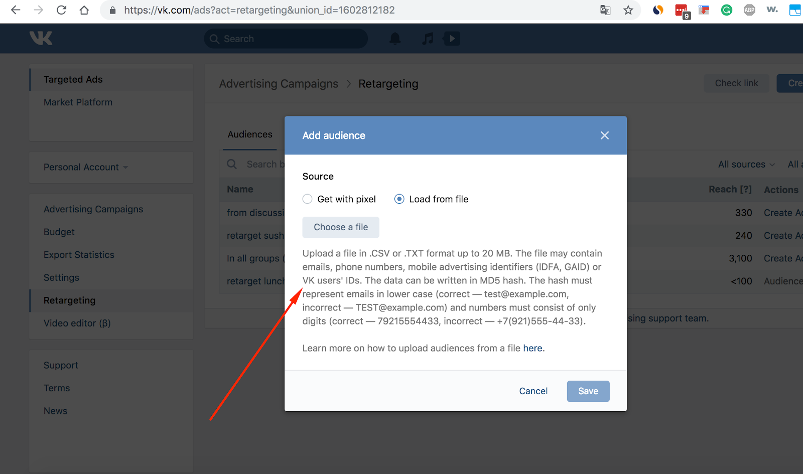
Task: Click the Name column header
Action: (x=240, y=189)
